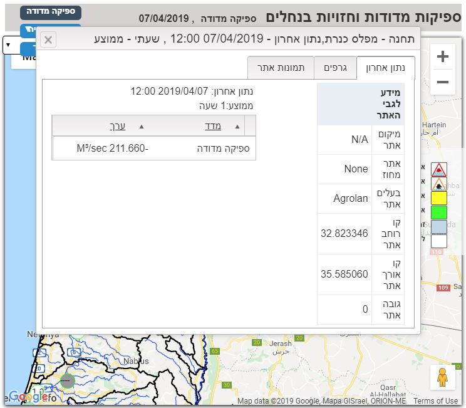Screen dimensions: 466x408
Task: Click the Nablus label on the map
Action: pos(136,361)
